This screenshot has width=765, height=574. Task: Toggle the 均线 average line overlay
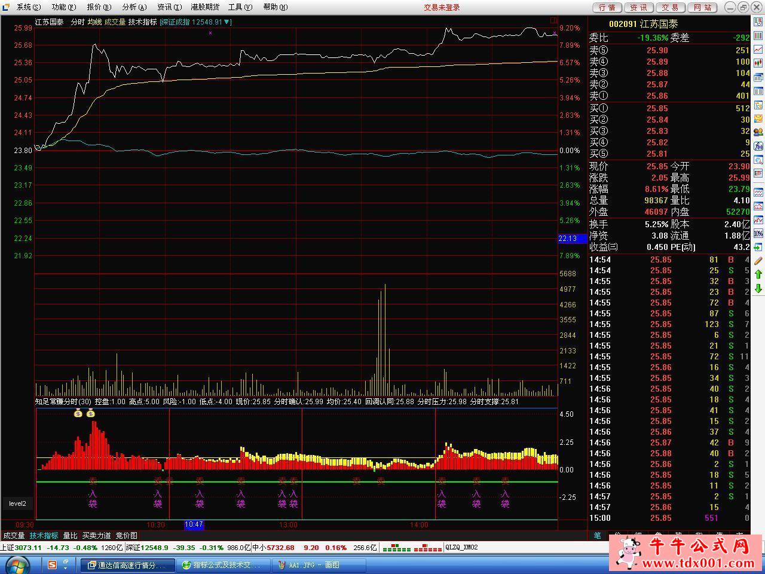[94, 22]
